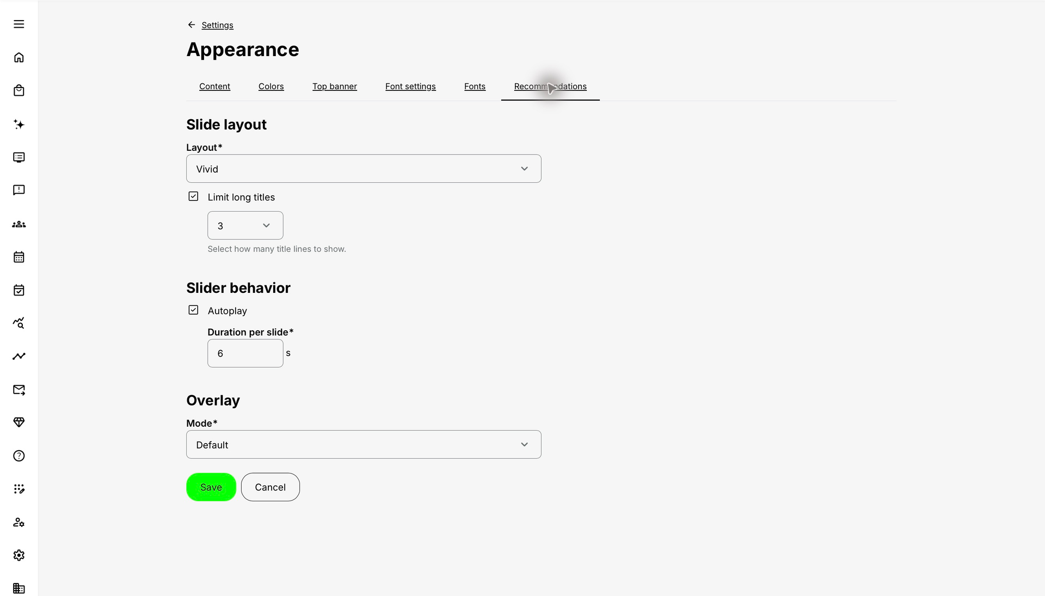Click the Cancel button
The width and height of the screenshot is (1045, 596).
pyautogui.click(x=271, y=487)
